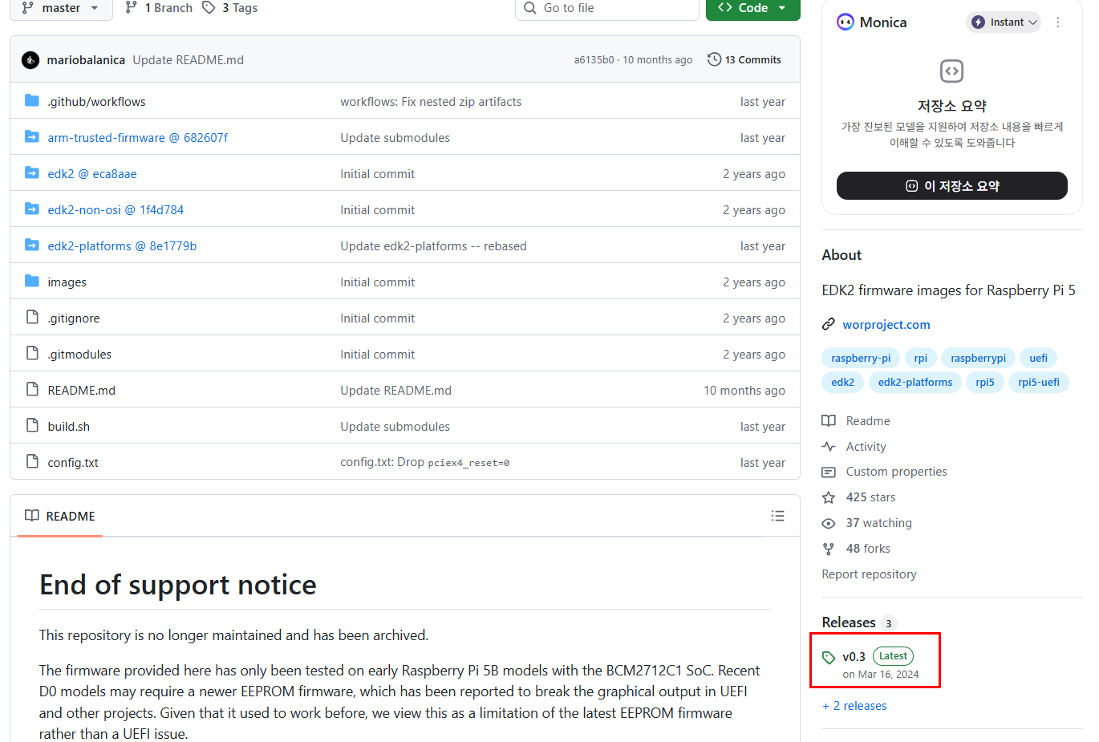Click the file icon beside build.sh
Image resolution: width=1099 pixels, height=742 pixels.
click(32, 426)
